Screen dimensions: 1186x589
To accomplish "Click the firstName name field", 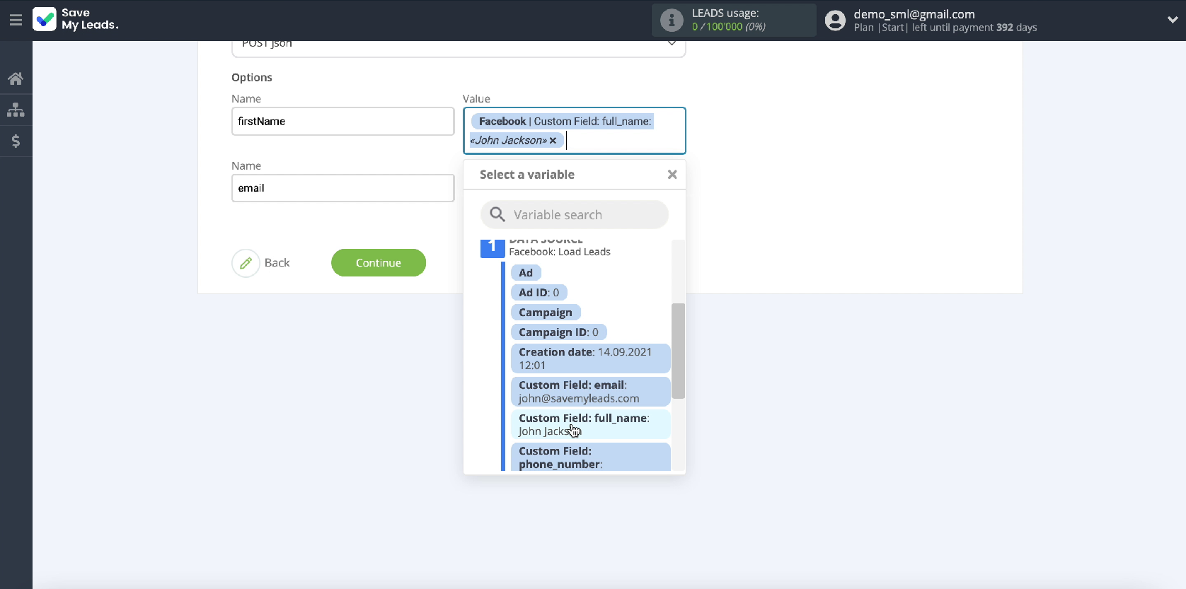I will [342, 122].
